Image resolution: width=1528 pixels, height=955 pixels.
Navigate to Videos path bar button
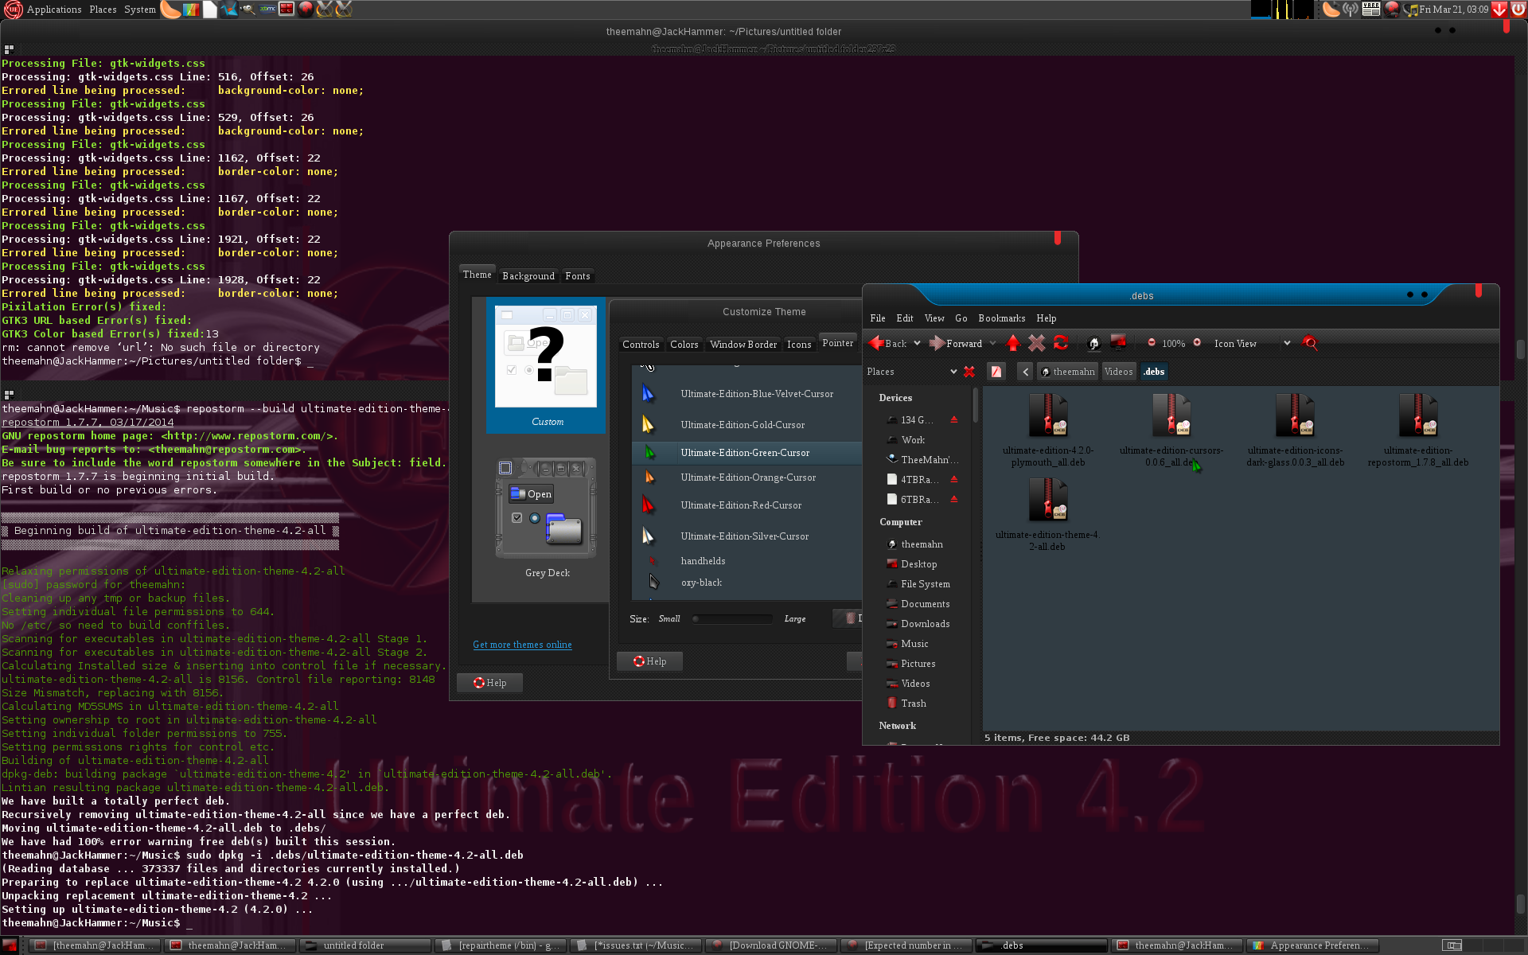[x=1118, y=372]
